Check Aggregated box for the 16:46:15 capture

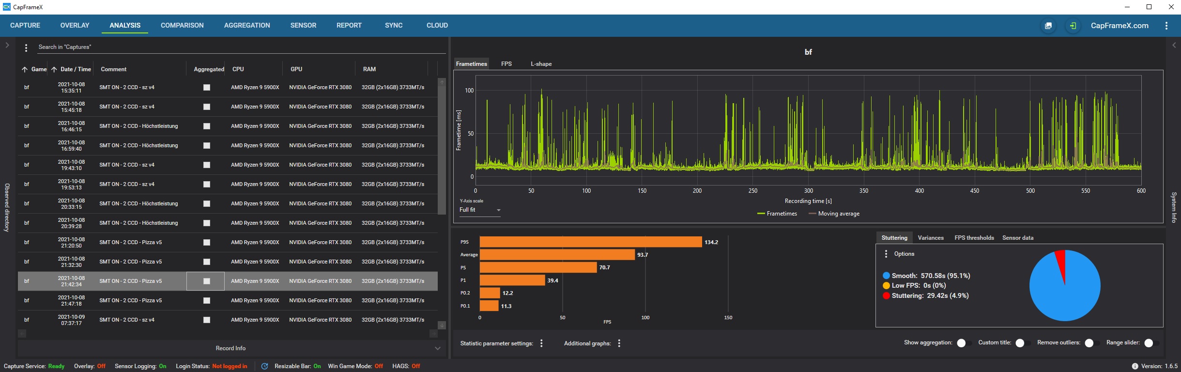(207, 126)
